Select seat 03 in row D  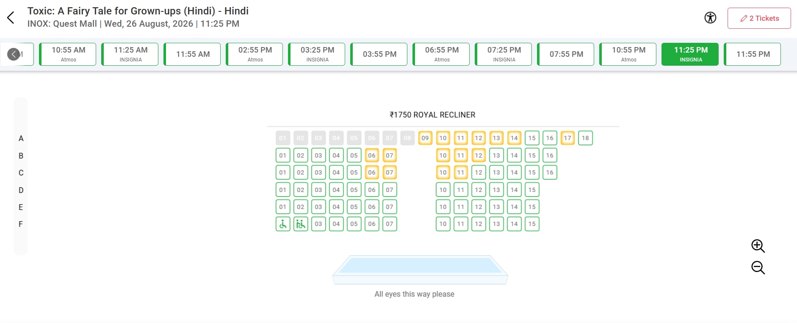point(318,190)
